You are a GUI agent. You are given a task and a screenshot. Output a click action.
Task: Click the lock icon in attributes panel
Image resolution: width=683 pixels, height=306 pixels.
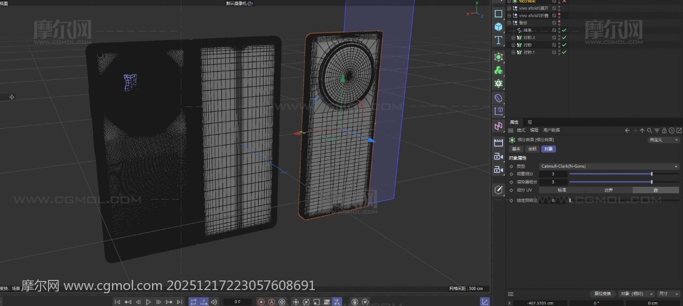pyautogui.click(x=664, y=130)
